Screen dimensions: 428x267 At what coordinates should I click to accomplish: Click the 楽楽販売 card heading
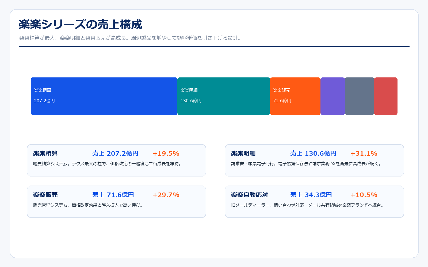[x=45, y=195]
